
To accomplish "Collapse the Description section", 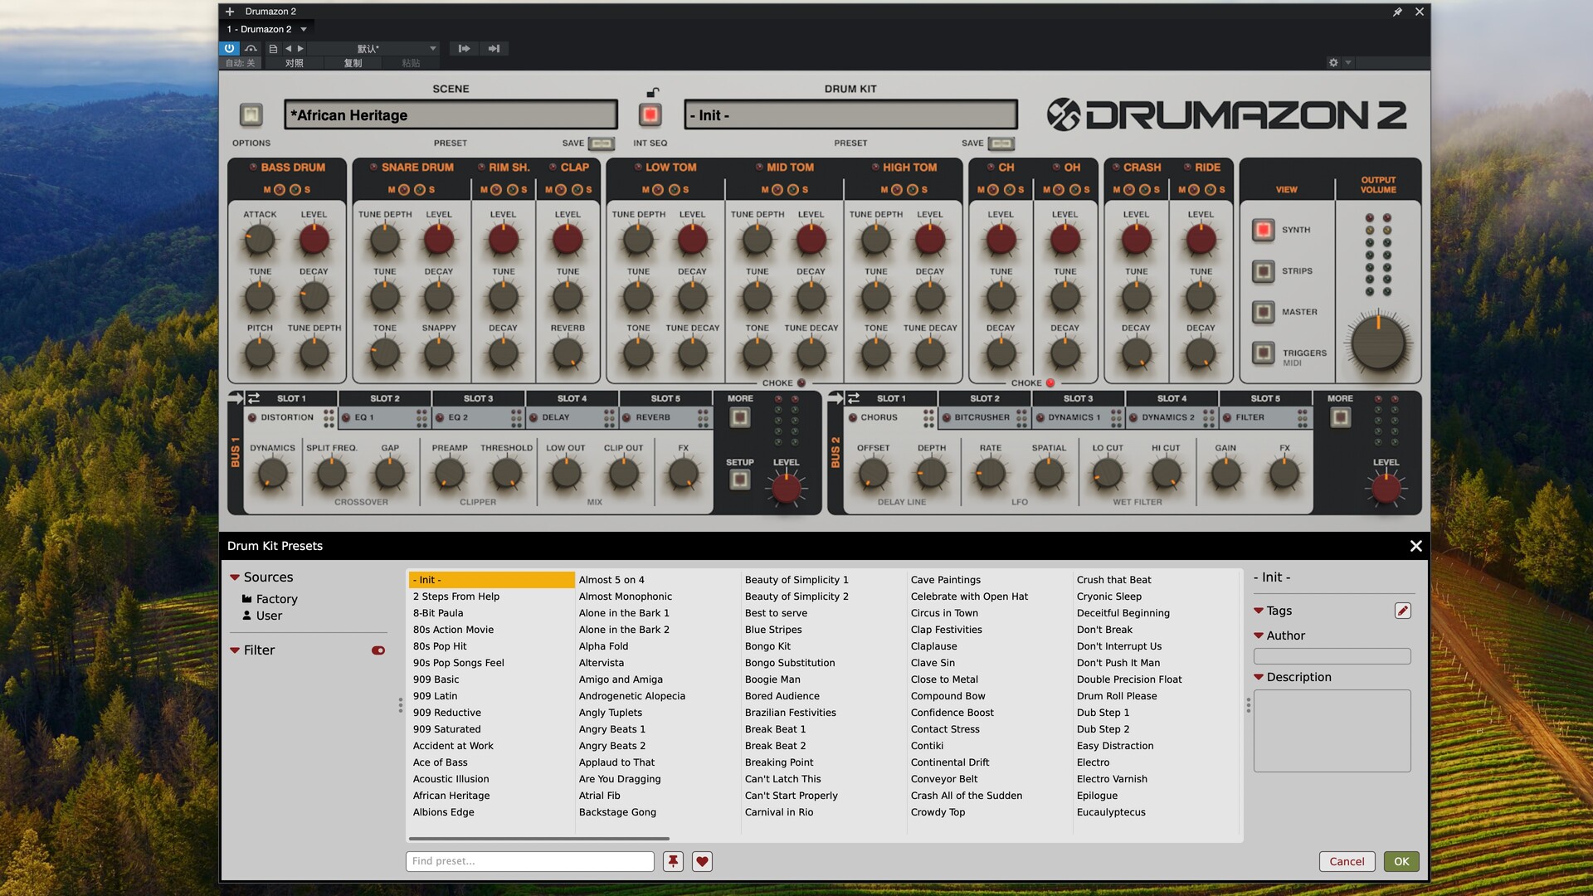I will click(1259, 677).
